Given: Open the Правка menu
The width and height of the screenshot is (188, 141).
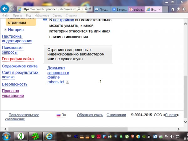Looking at the screenshot, I should point(18,15).
